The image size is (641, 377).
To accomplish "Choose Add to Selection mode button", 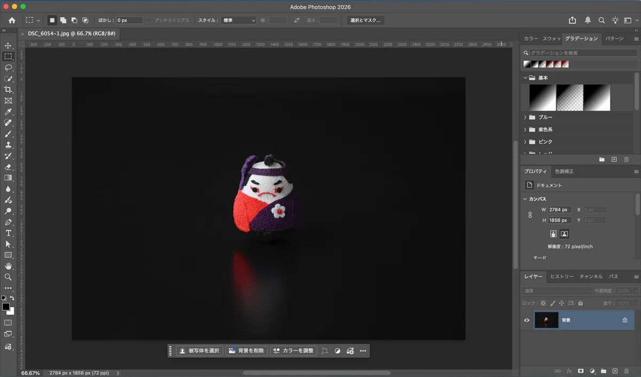I will pos(63,20).
